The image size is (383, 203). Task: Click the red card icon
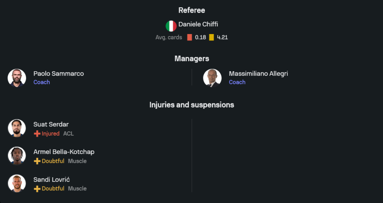click(x=189, y=38)
